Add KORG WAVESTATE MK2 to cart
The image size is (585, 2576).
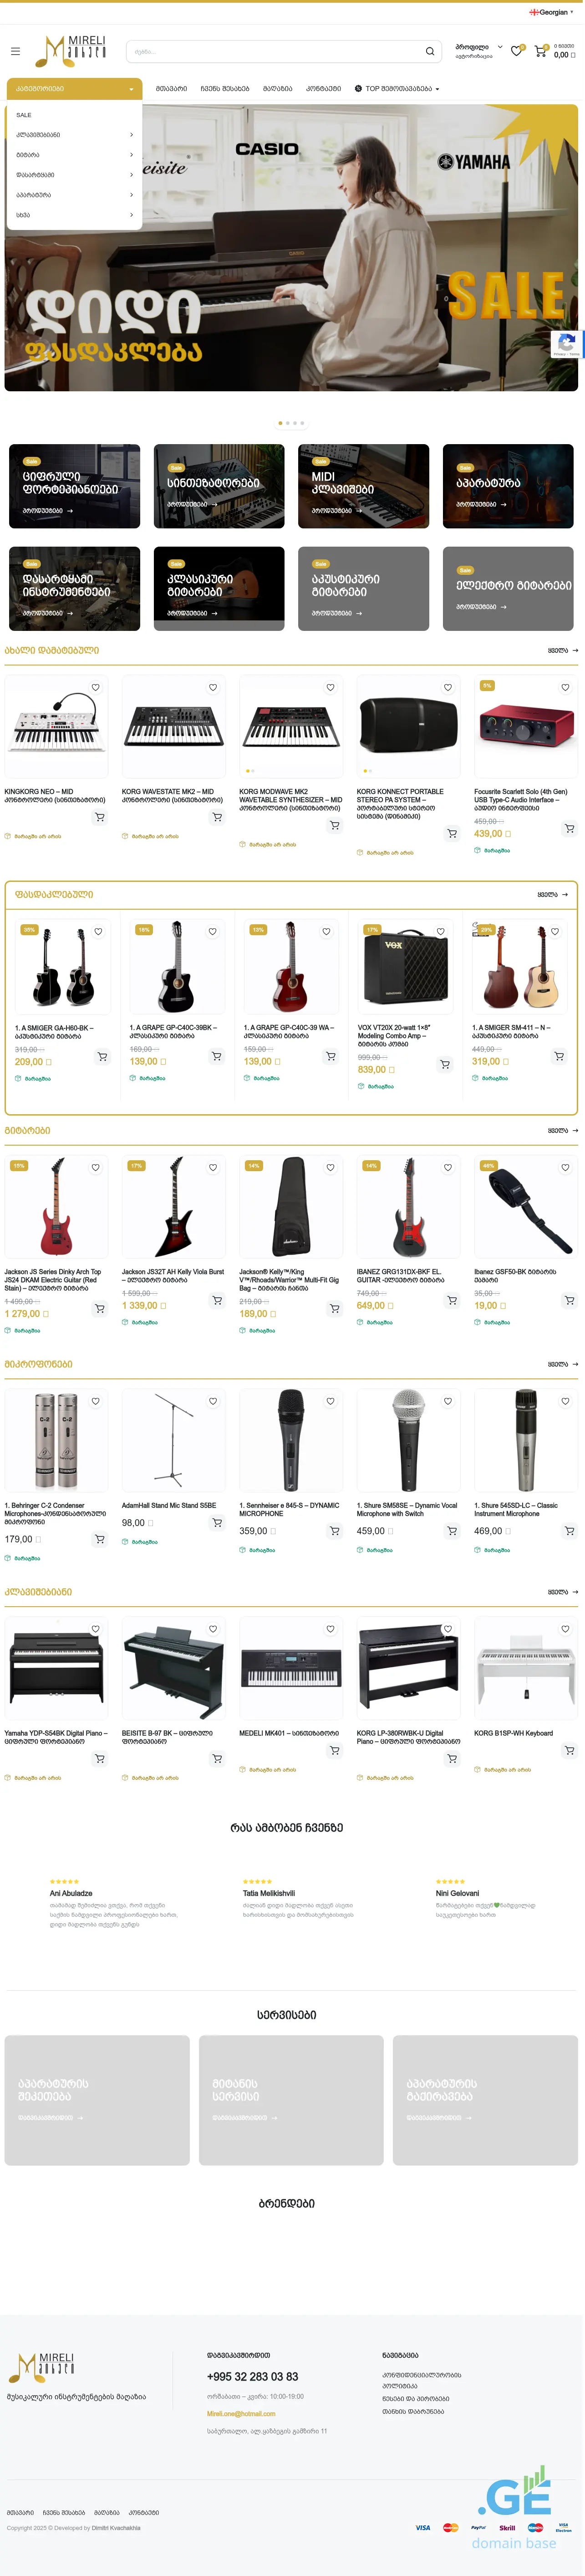217,817
